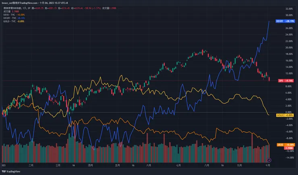Click the low price value 4216.45
This screenshot has height=175, width=298.
pos(65,8)
